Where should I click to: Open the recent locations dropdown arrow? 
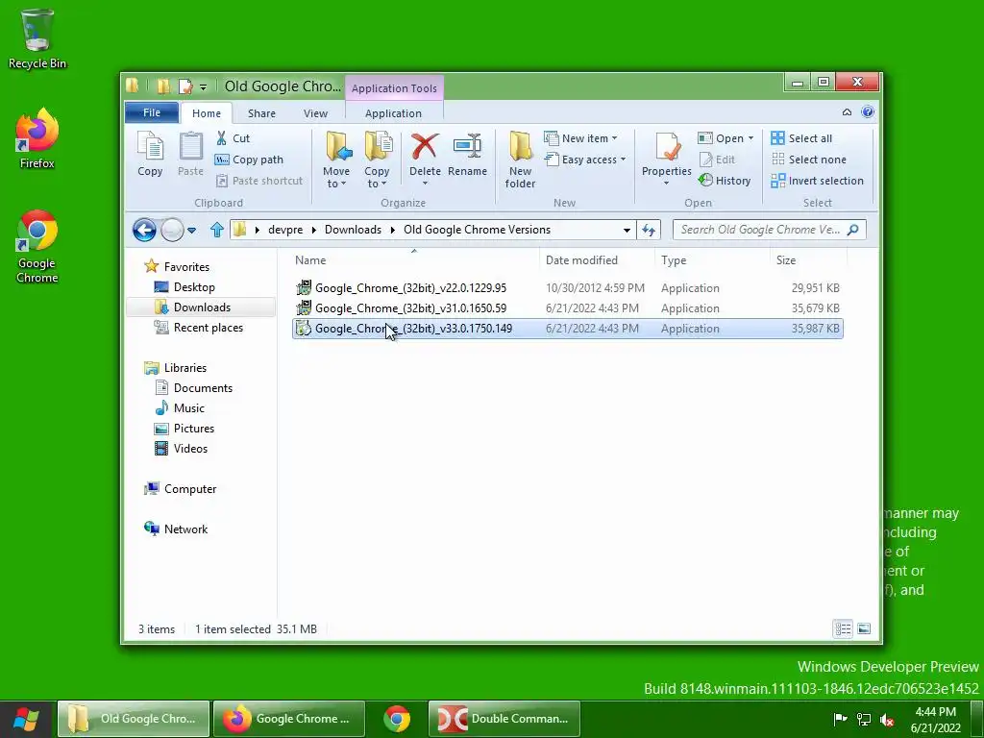[192, 231]
